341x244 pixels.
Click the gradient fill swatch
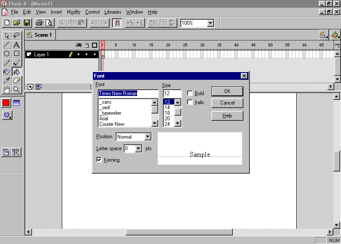tap(17, 103)
